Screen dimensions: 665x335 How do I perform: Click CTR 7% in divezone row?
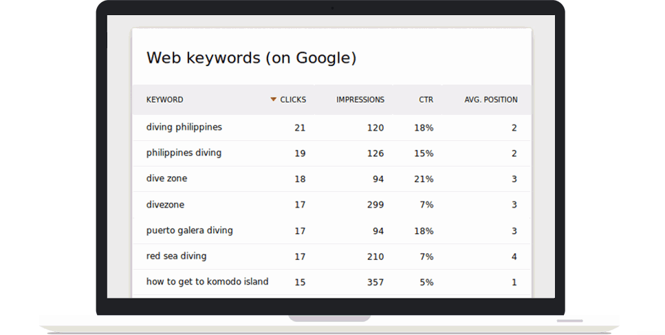coord(426,205)
